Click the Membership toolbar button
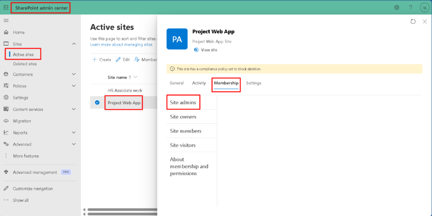Image resolution: width=432 pixels, height=216 pixels. [x=146, y=60]
